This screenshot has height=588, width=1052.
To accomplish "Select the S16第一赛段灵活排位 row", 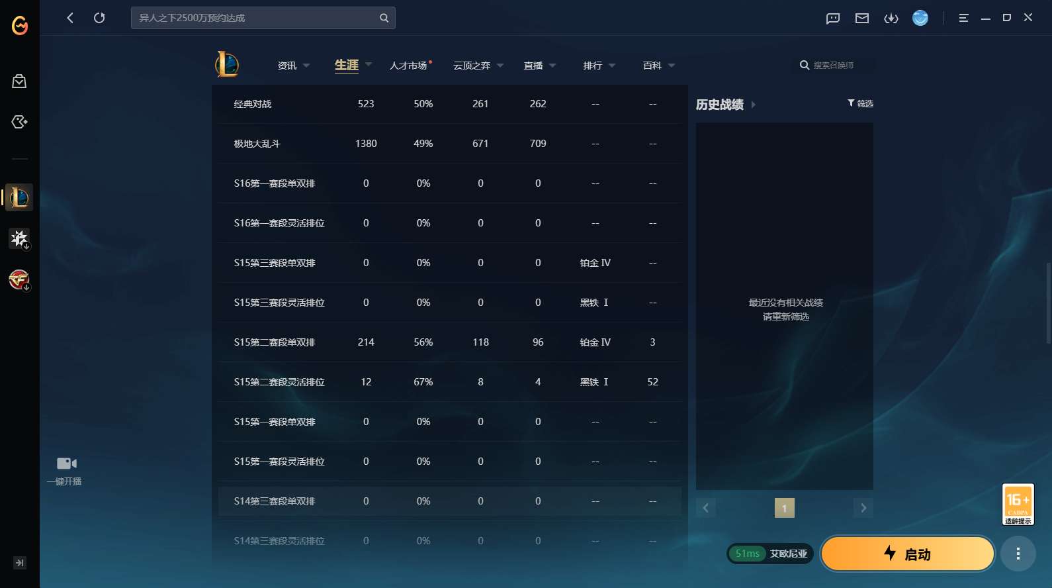I will coord(450,223).
